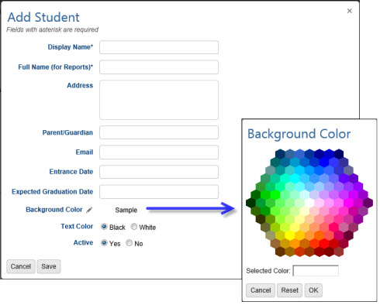
Task: Select Black text color radio button
Action: tap(104, 227)
